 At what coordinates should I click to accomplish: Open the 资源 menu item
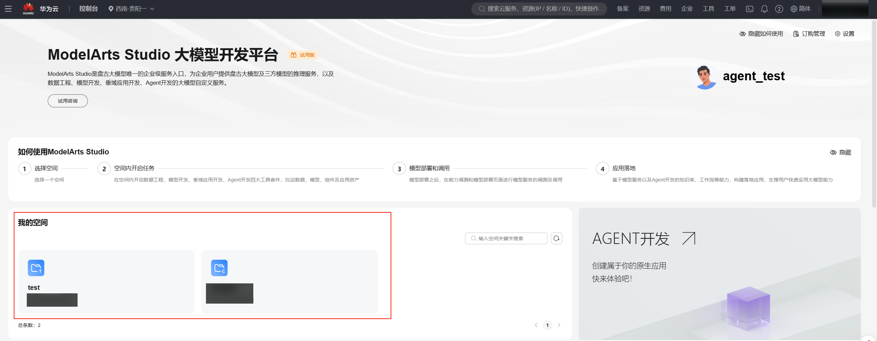pos(644,9)
